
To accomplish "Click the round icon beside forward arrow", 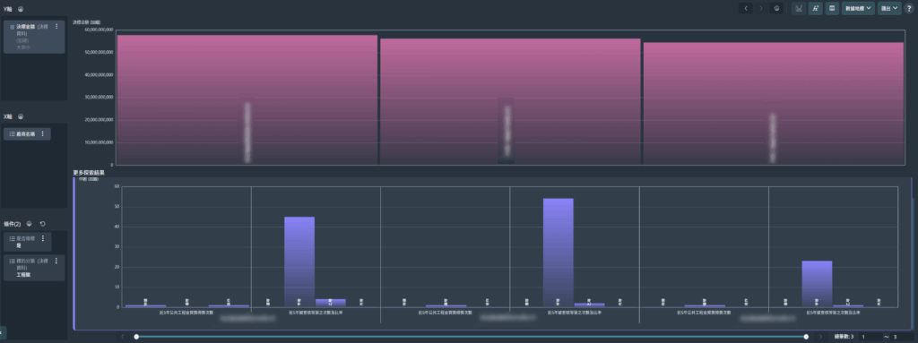I will 777,9.
